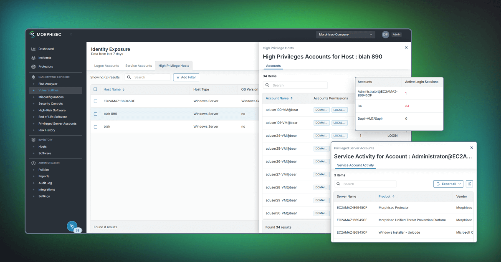Click the Dashboard chart icon in sidebar
This screenshot has height=262, width=501.
coord(33,49)
